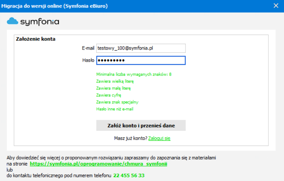Viewport: 284px width, 181px height.
Task: Click the 'Hasło inne niż e-mail' requirement
Action: 115,109
